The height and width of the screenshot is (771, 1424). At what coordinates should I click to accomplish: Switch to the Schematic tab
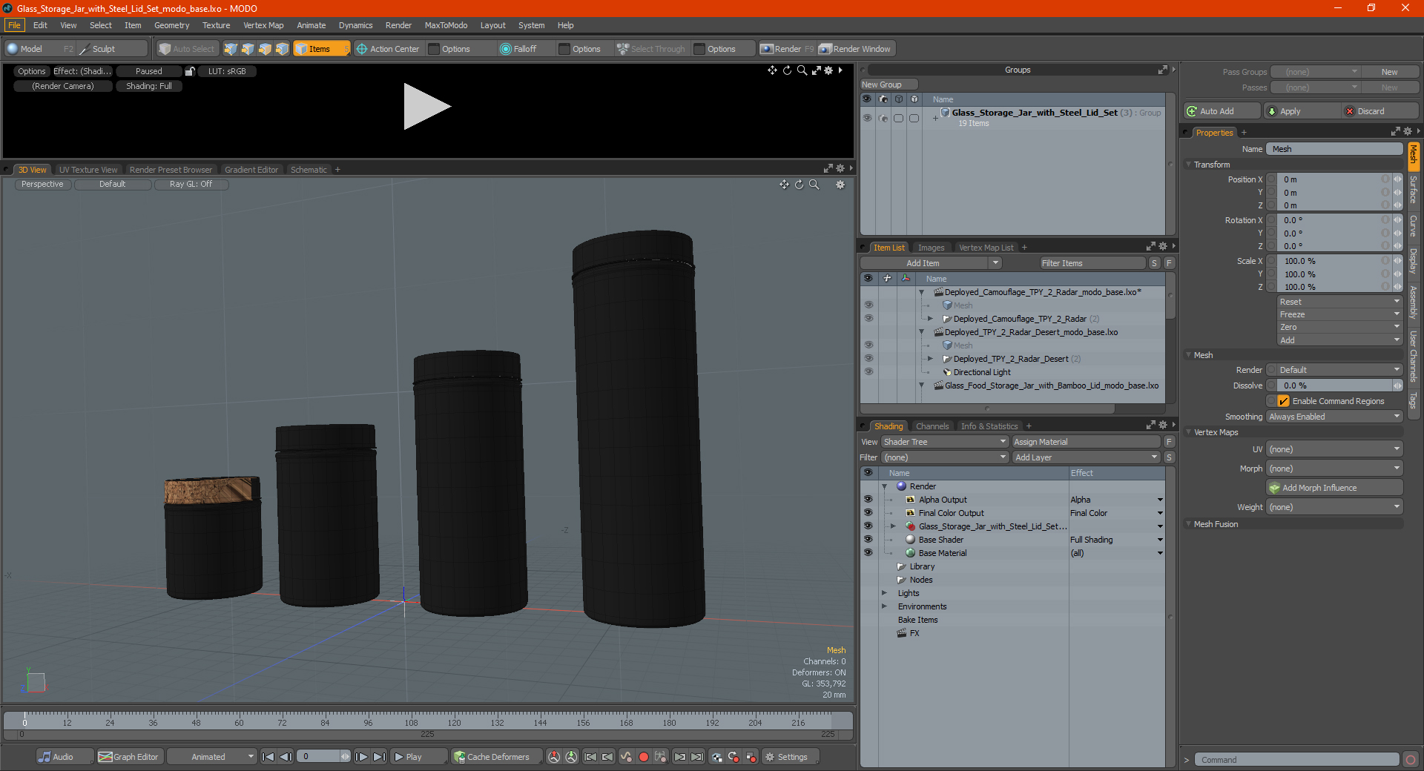[309, 170]
